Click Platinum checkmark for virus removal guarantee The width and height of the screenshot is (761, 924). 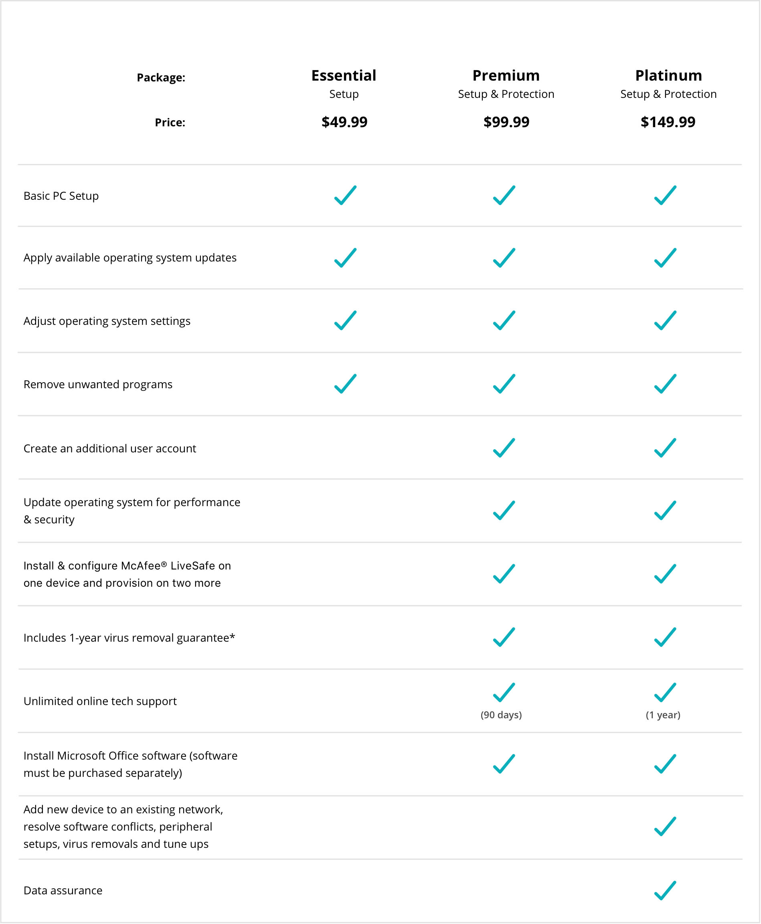(666, 637)
